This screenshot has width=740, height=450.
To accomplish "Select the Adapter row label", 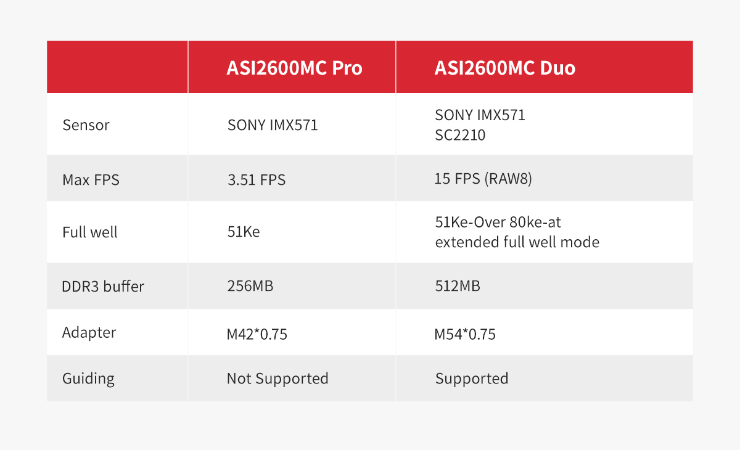I will click(89, 333).
